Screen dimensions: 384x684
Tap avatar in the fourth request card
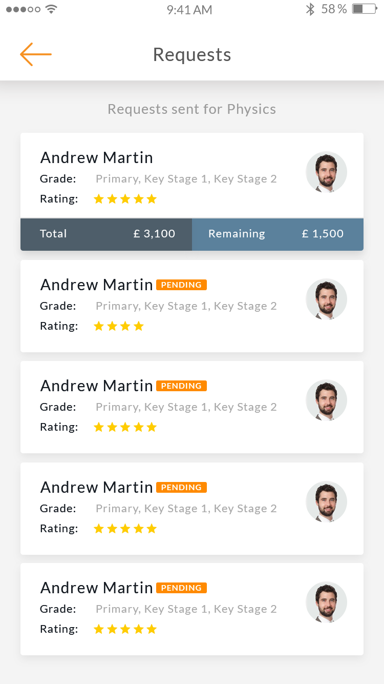point(326,501)
